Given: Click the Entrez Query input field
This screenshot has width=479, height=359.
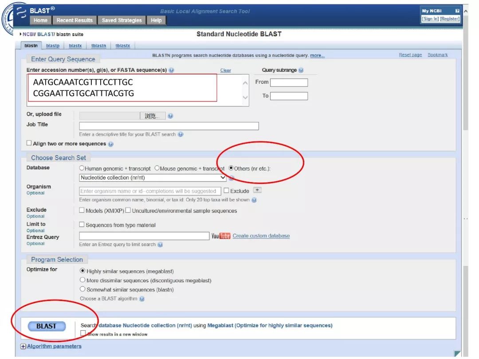Looking at the screenshot, I should tap(144, 236).
